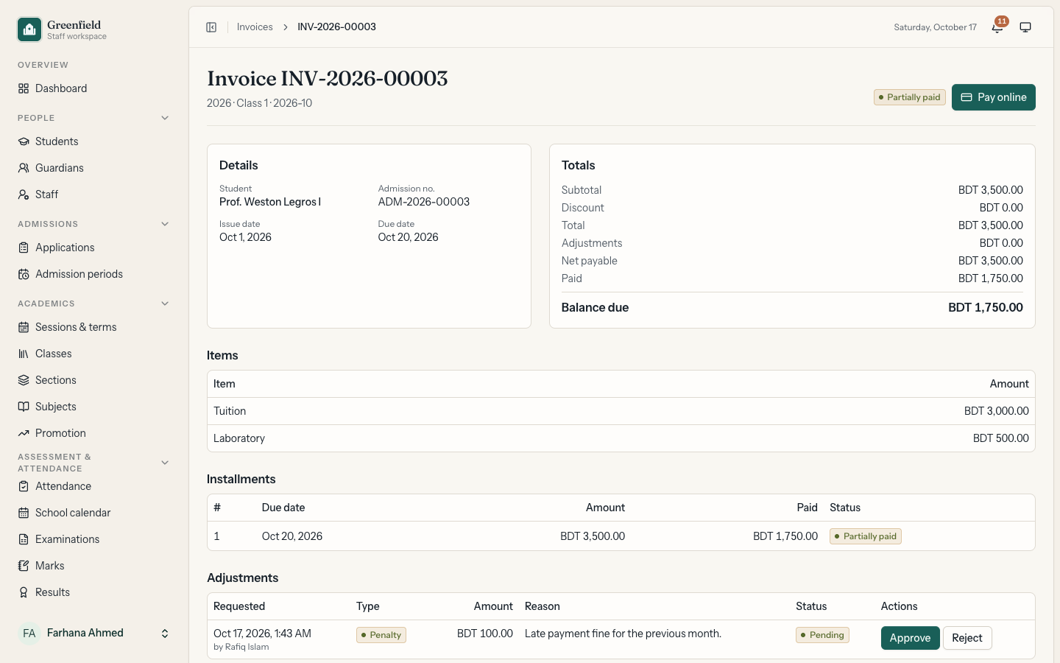Click the Laboratory item row

click(621, 438)
